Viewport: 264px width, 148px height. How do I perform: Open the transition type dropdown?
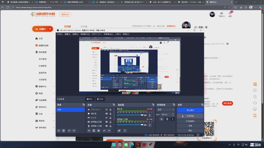point(166,110)
